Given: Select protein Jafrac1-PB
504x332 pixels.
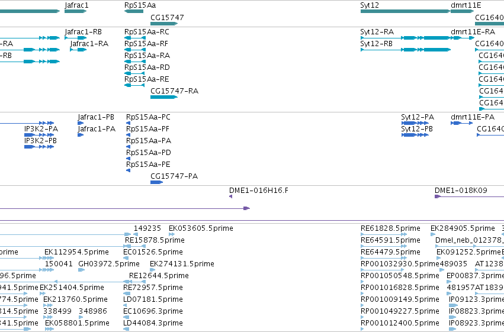Looking at the screenshot, I should coord(96,118).
